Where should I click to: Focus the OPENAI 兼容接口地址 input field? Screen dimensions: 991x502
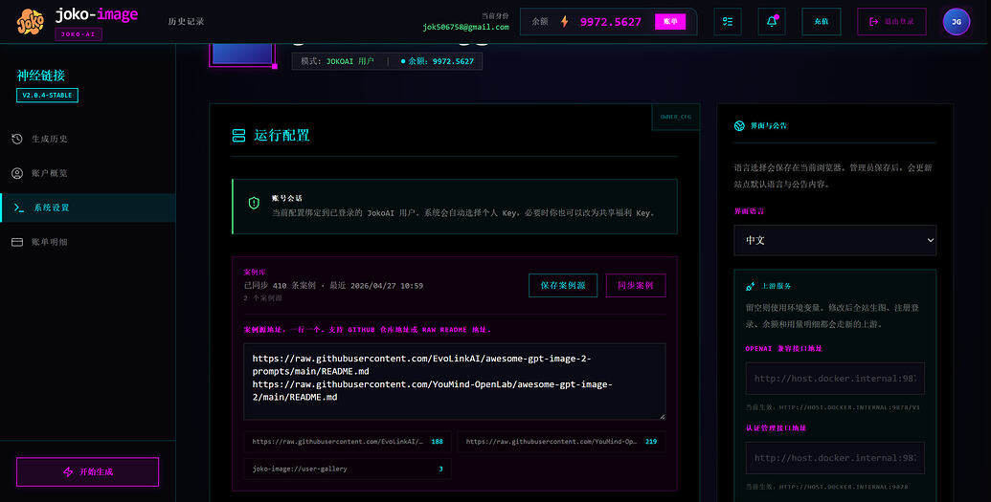coord(835,379)
